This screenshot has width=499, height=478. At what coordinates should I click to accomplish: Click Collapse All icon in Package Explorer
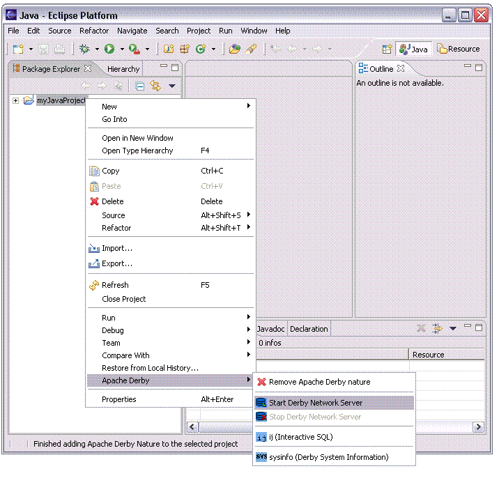139,86
